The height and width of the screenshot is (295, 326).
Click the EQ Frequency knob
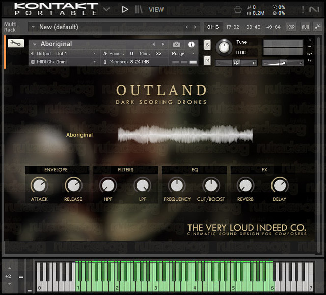click(x=177, y=185)
